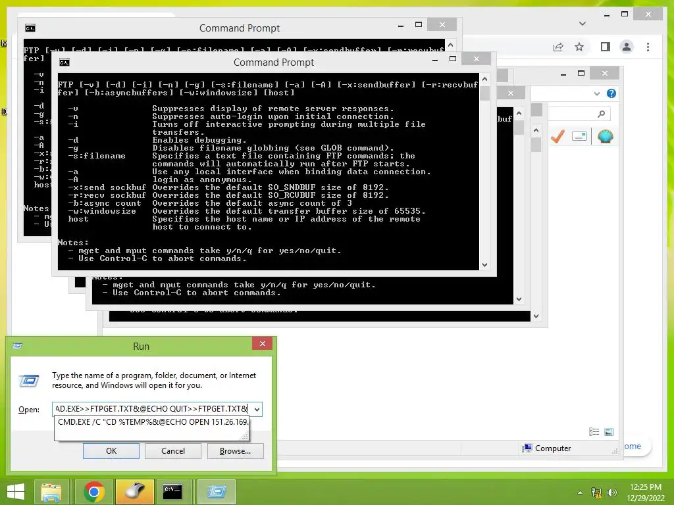
Task: Click the search magnifier icon in Explorer
Action: pyautogui.click(x=602, y=114)
